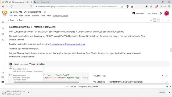Viewport: 172px width, 97px height.
Task: Open the FFN_EXT wav dropdown
Action: coord(133,76)
